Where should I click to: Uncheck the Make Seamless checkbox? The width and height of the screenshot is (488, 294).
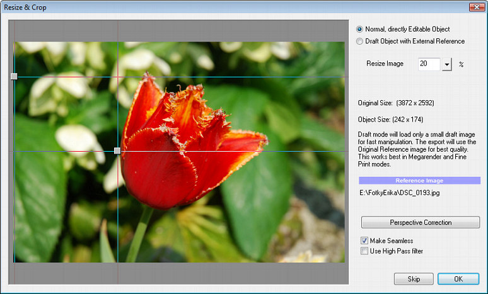pyautogui.click(x=364, y=240)
